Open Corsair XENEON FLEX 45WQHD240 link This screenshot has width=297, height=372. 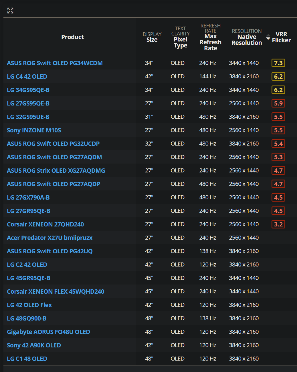click(x=56, y=291)
